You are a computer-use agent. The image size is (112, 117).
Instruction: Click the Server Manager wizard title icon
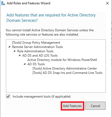[x=3, y=3]
